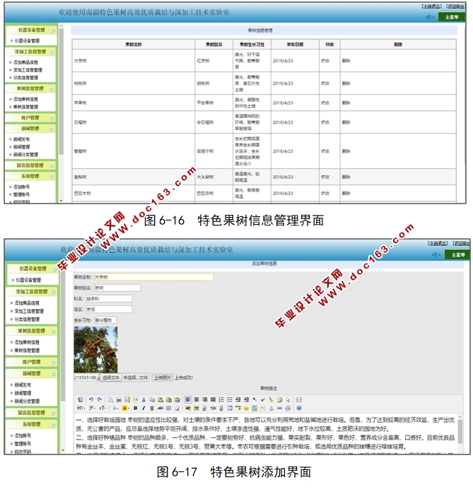473x499 pixels.
Task: Open 添加账号 in add fruit tree screen sidebar
Action: [23, 435]
